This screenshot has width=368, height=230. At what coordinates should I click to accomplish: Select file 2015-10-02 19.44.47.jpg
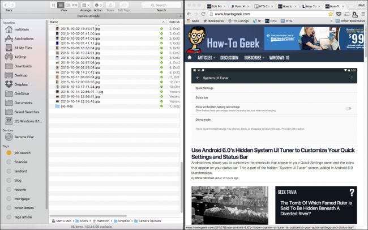(80, 29)
